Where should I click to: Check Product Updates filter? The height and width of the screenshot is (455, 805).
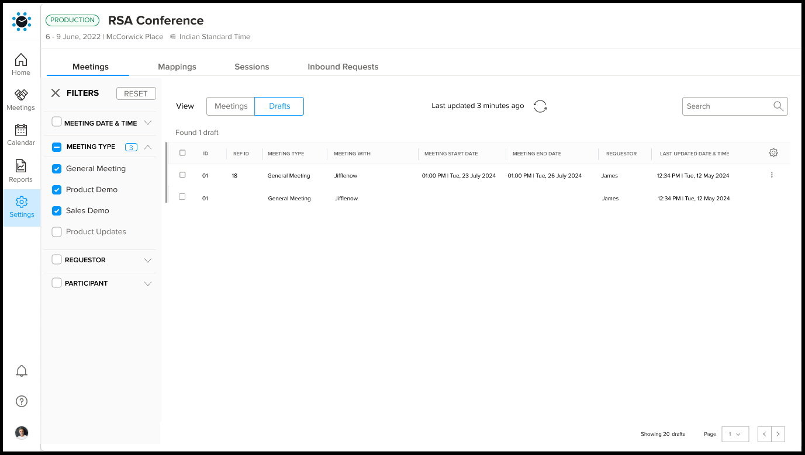[57, 232]
